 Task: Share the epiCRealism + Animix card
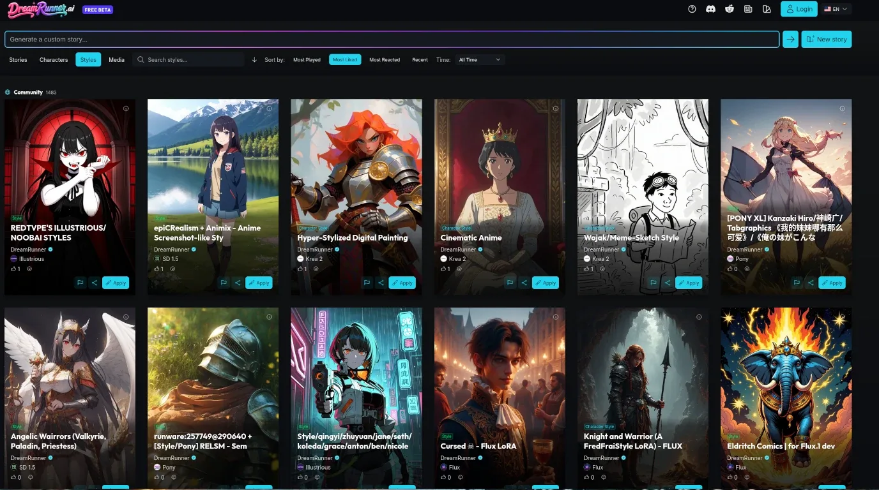click(238, 283)
